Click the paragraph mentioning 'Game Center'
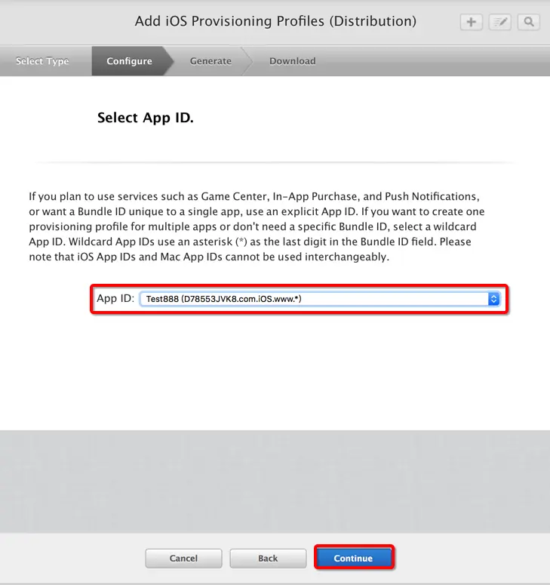The image size is (550, 585). pyautogui.click(x=257, y=226)
